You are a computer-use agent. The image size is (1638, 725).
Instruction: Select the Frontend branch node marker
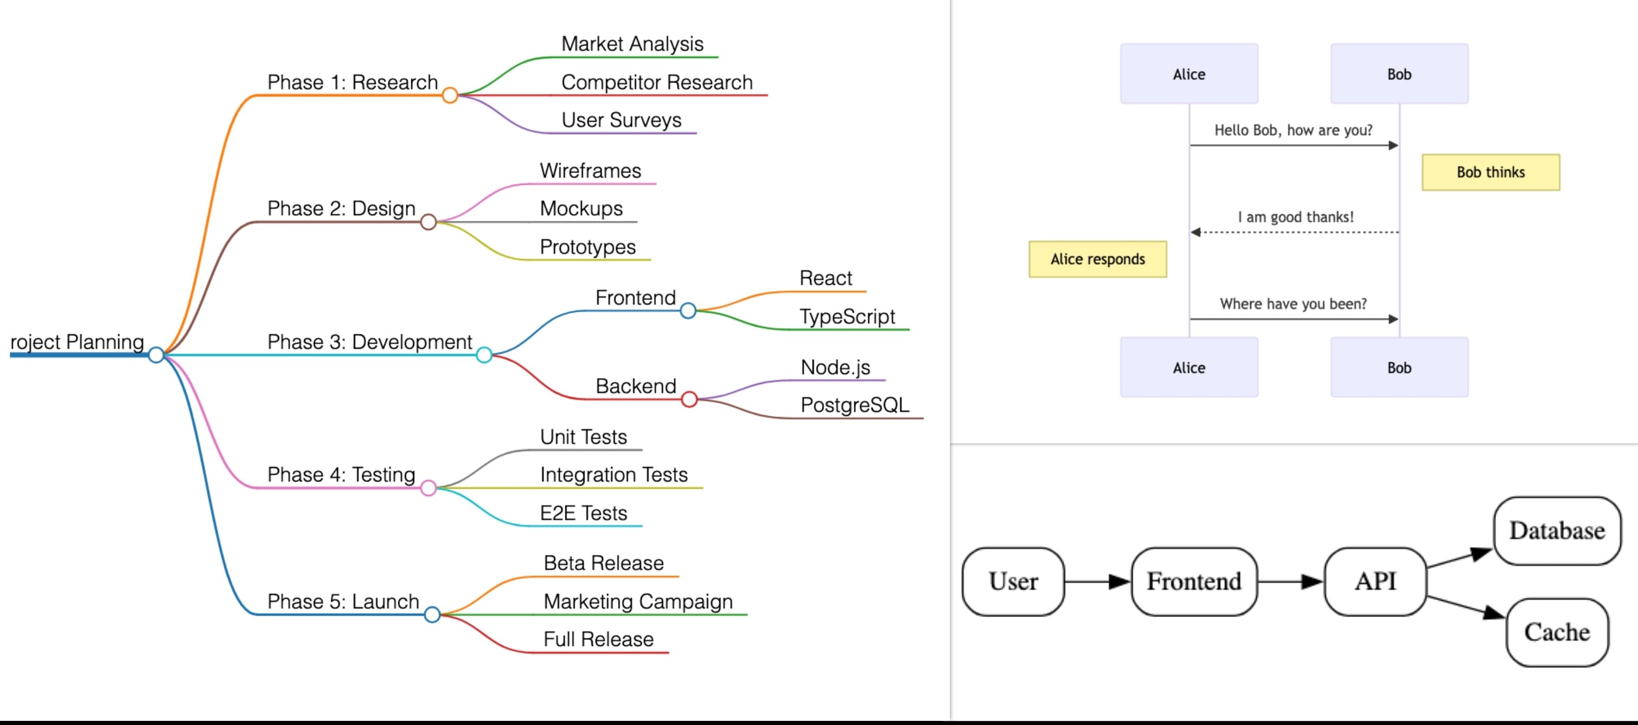click(689, 311)
